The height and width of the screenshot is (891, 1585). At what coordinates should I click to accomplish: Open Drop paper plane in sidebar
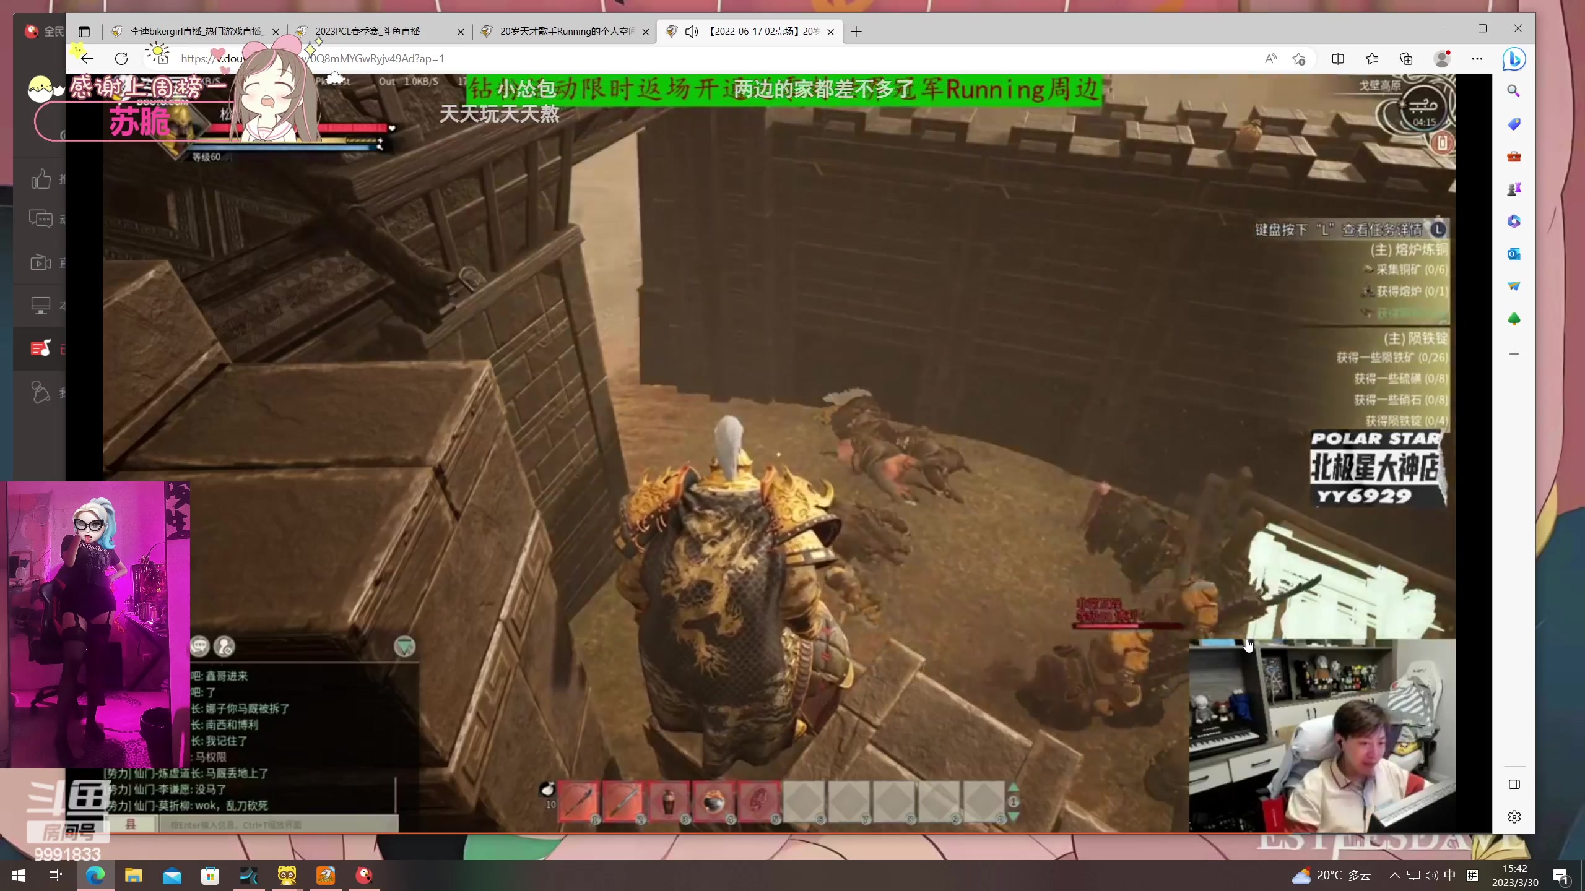[1514, 286]
